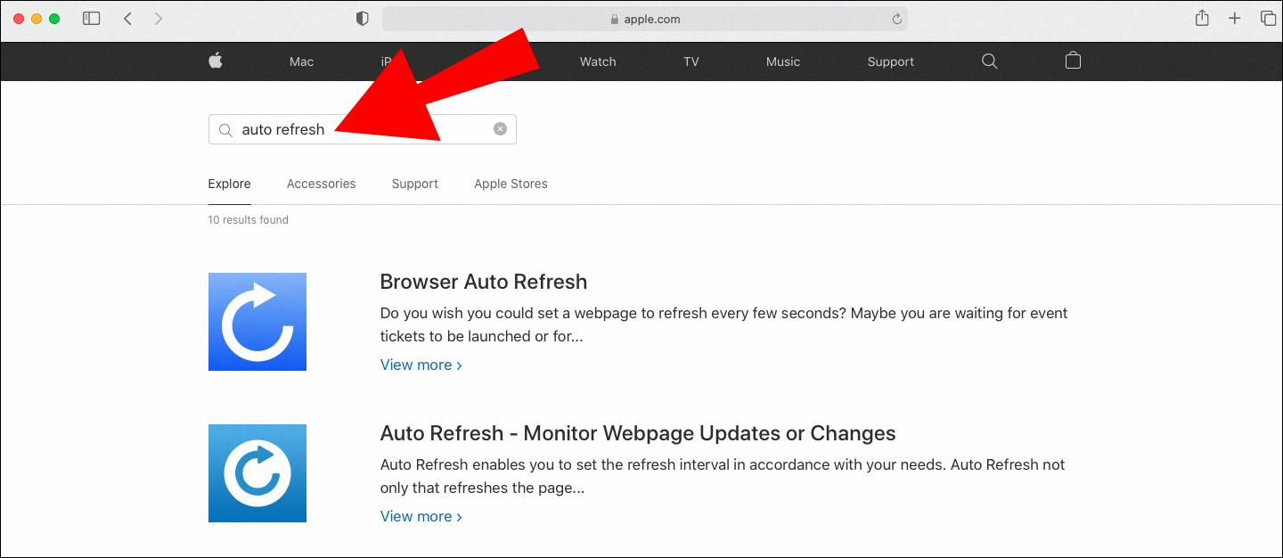This screenshot has width=1283, height=558.
Task: Open the TV menu item
Action: (x=691, y=62)
